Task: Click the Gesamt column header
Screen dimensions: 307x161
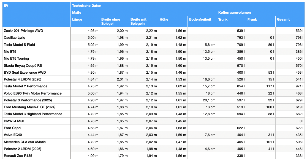Action: [x=290, y=21]
